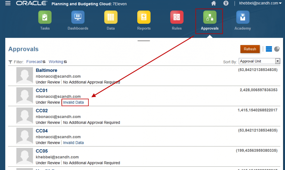Open the Tasks cluster icon

click(45, 17)
